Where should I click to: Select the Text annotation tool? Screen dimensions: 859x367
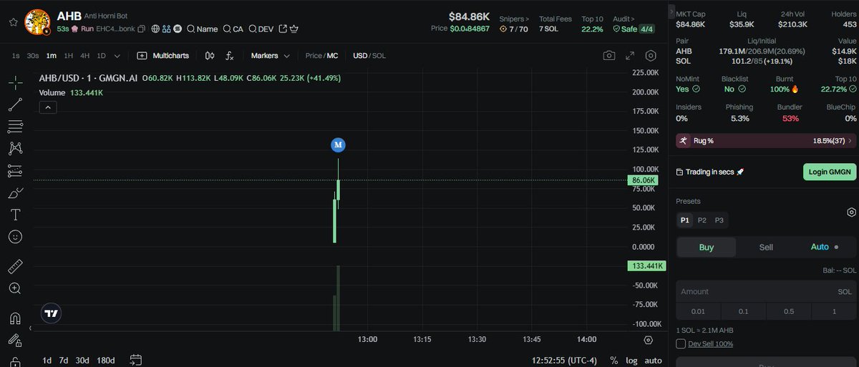(x=15, y=215)
